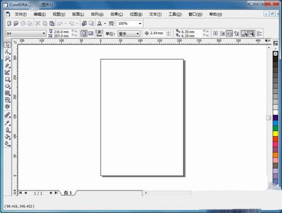Click the Undo arrow icon

(x=60, y=24)
